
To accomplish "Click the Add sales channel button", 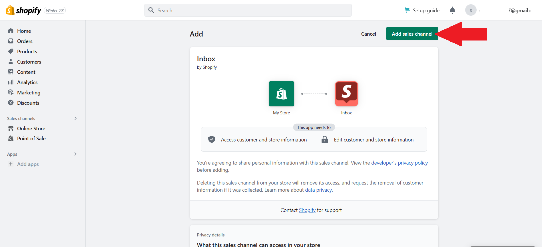I will pos(412,34).
